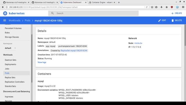Click MYSQL_DATABASE lobsters environment variable

[71, 98]
